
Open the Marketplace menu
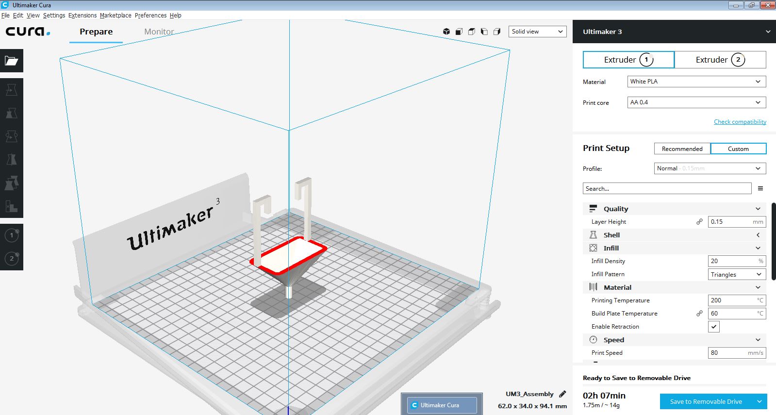click(116, 16)
